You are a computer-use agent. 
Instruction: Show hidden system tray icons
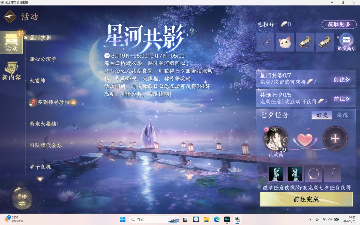coord(309,219)
